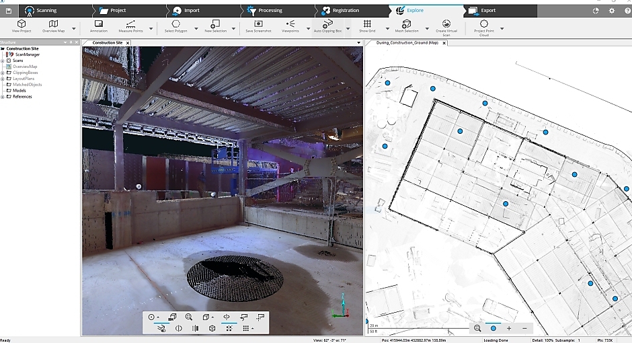Click the Viewpoints toolbar icon
632x343 pixels.
pos(290,24)
